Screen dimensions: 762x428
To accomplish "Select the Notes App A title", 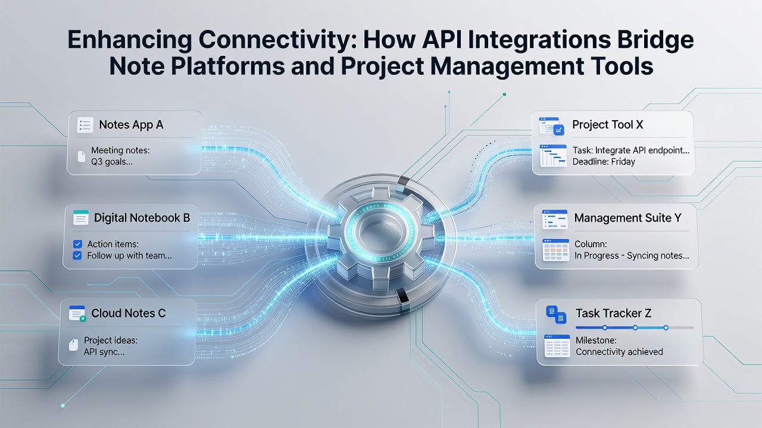I will click(x=131, y=125).
